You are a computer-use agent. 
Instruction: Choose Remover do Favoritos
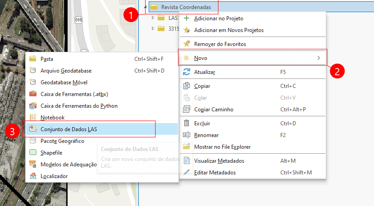[x=219, y=44]
